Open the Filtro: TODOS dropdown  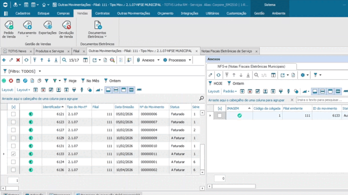tap(40, 71)
